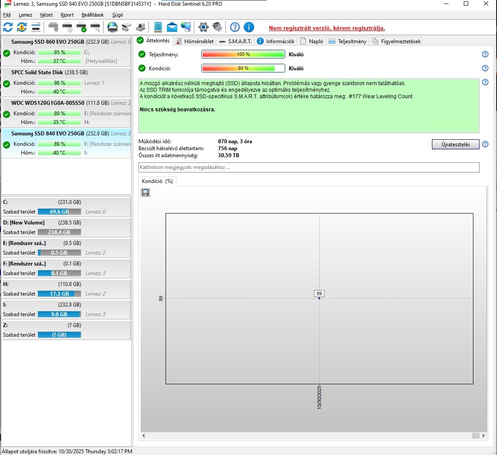This screenshot has width=497, height=455.
Task: Select Samsung SSD 840 EVO 250GB disk
Action: coord(66,143)
